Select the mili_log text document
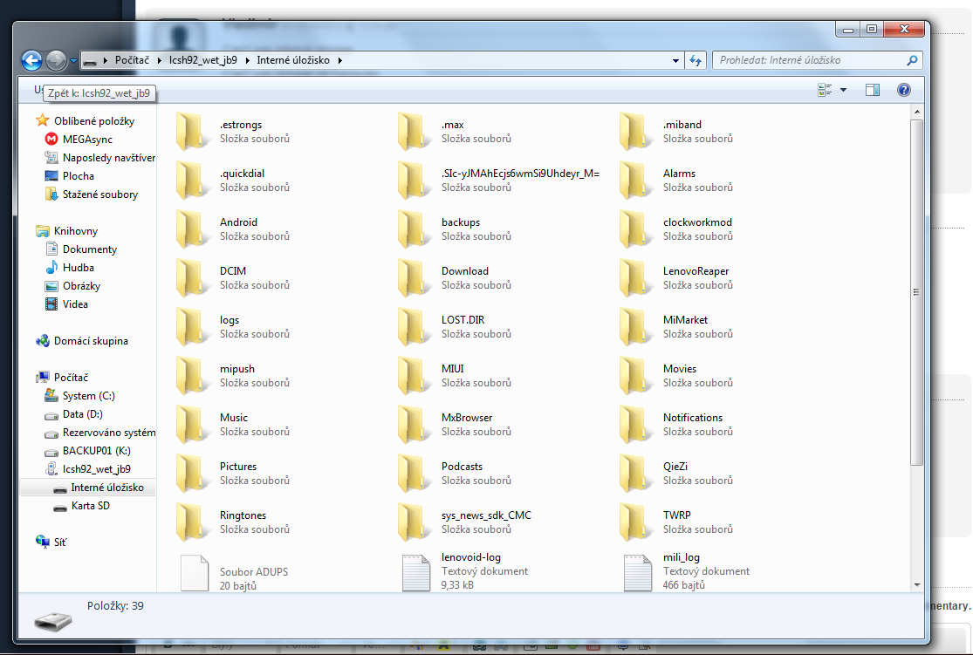This screenshot has height=655, width=973. (686, 570)
